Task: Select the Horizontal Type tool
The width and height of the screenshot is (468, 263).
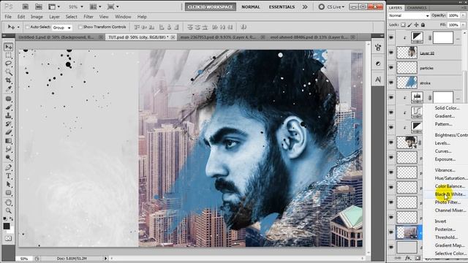Action: point(8,176)
